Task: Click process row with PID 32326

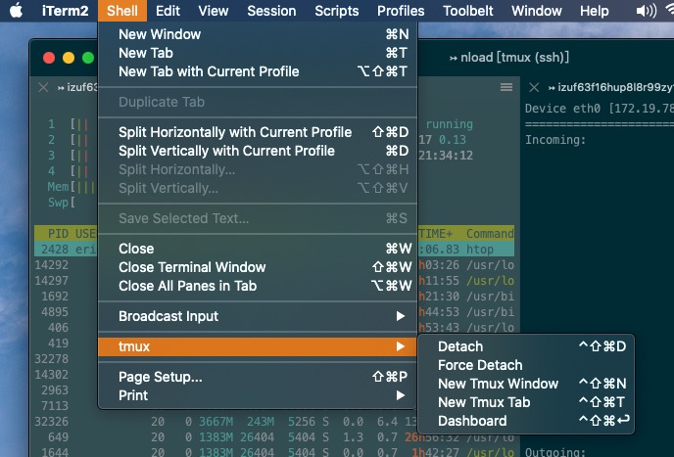Action: point(274,422)
